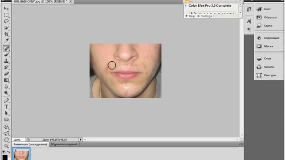Click the document size Док: 148,1K text
Image resolution: width=285 pixels, height=160 pixels.
(x=55, y=140)
